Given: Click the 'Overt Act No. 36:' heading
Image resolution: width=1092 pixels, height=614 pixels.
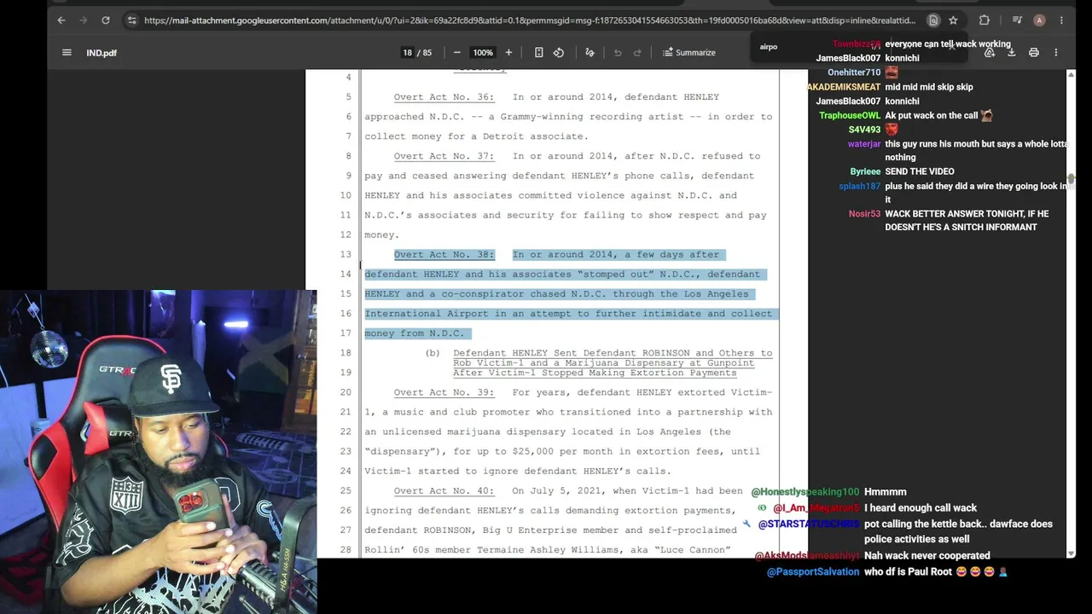Looking at the screenshot, I should pyautogui.click(x=444, y=97).
